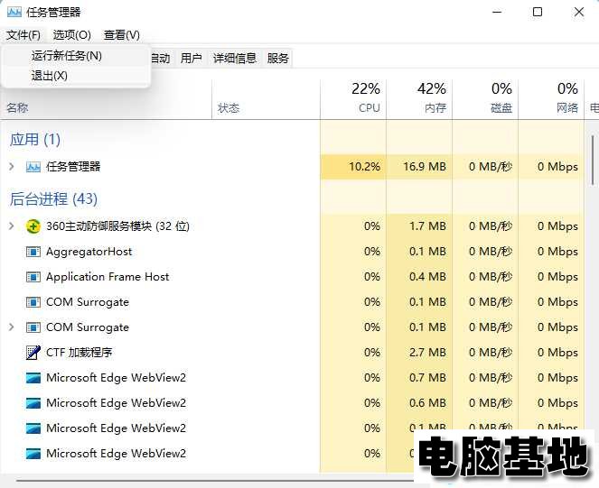Click the 10.2% CPU value cell
Screen dimensions: 599x488
pos(353,167)
